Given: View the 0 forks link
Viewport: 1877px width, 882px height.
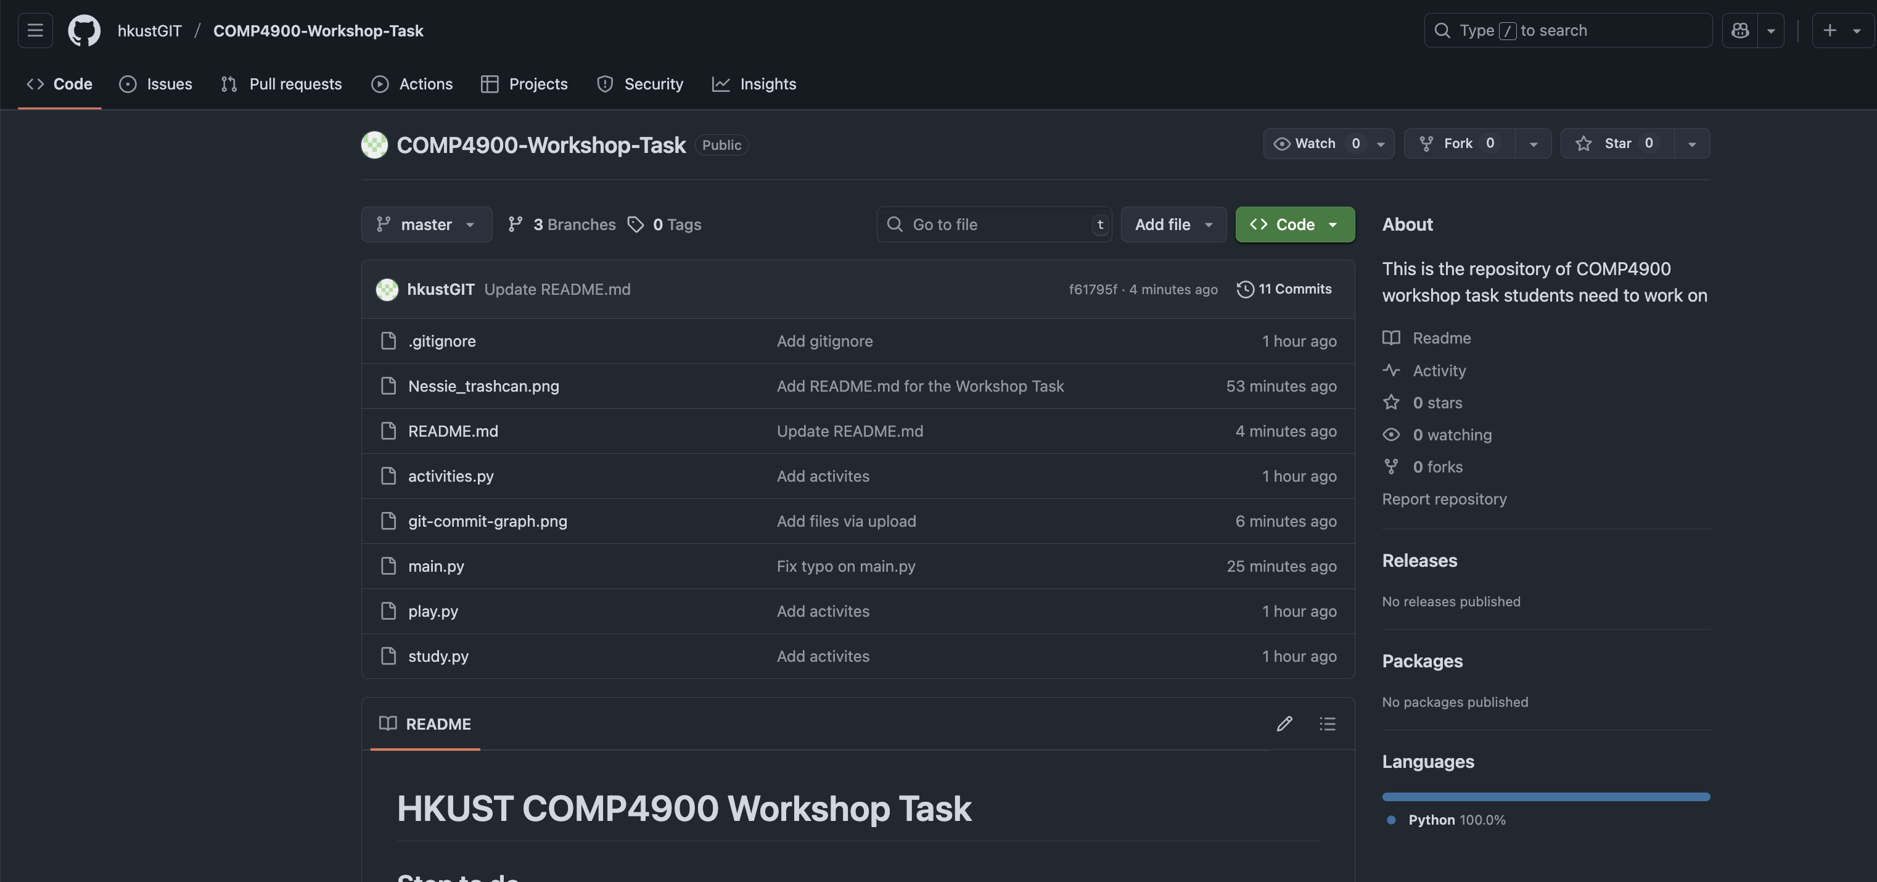Looking at the screenshot, I should pyautogui.click(x=1423, y=466).
